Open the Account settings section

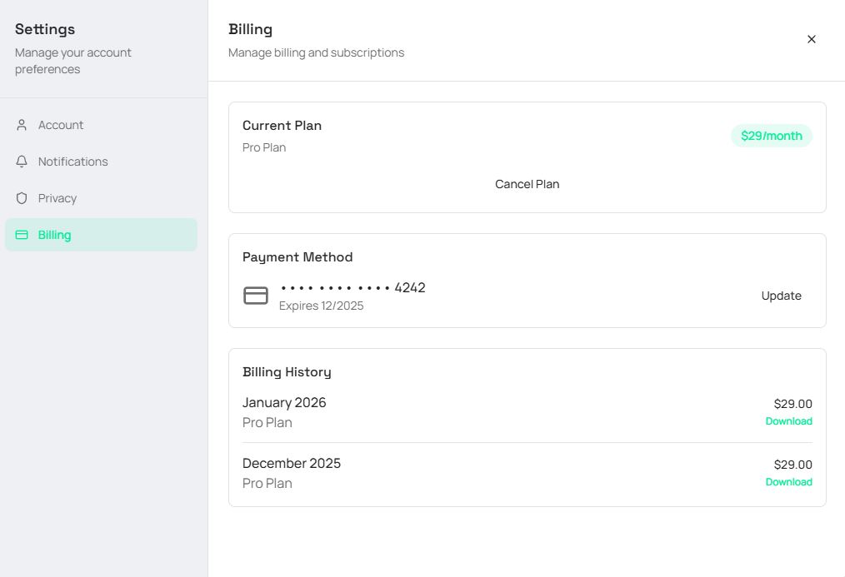[61, 125]
